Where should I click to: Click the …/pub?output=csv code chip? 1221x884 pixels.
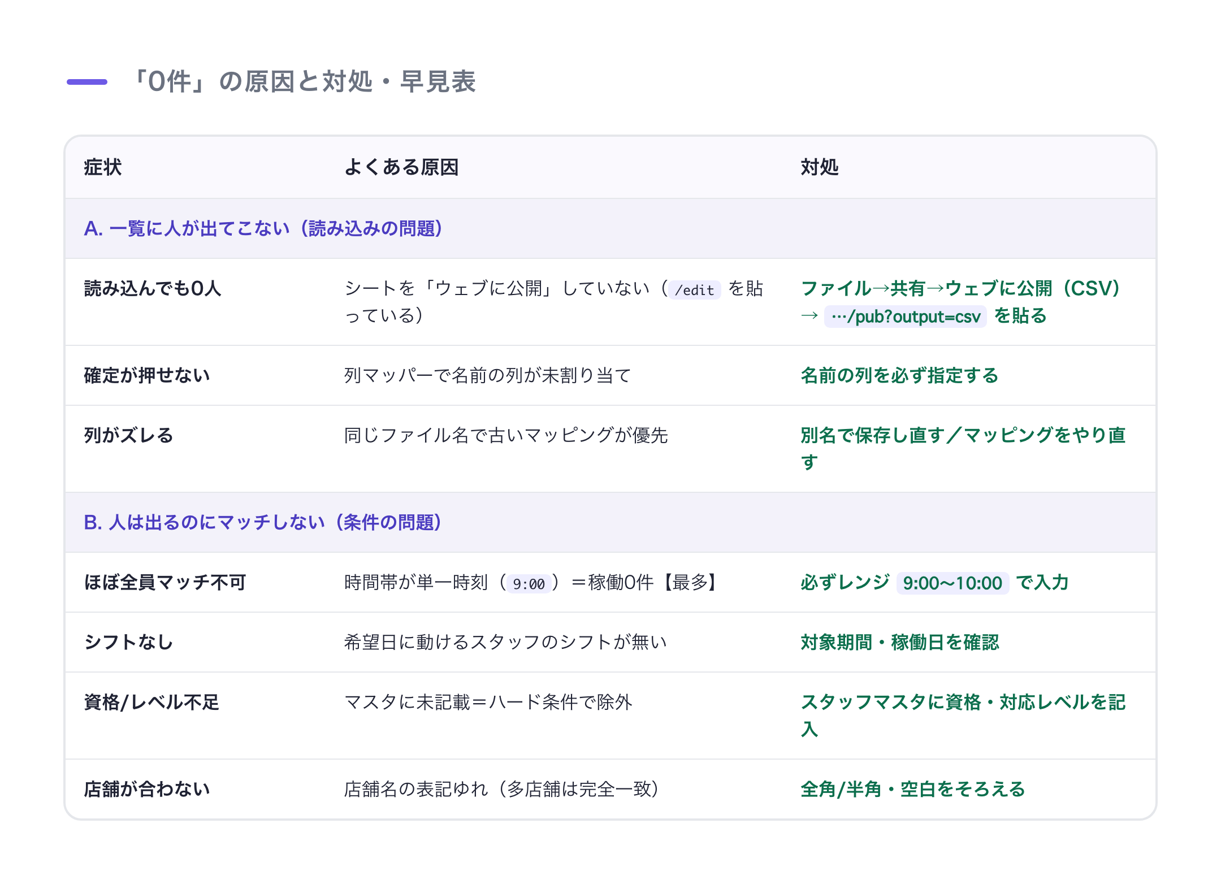(906, 317)
